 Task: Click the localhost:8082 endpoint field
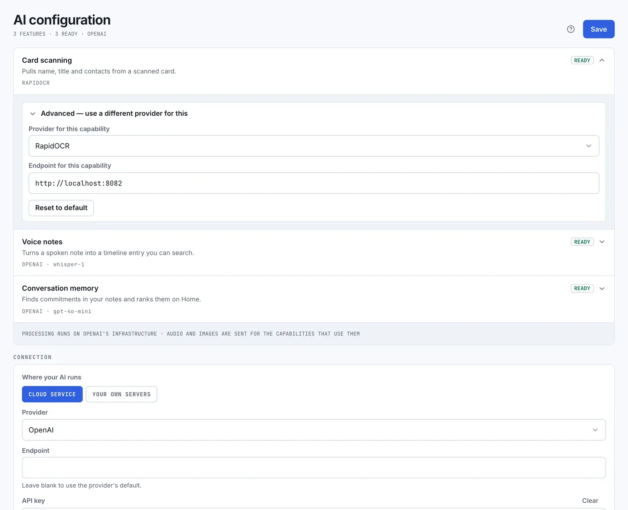314,183
